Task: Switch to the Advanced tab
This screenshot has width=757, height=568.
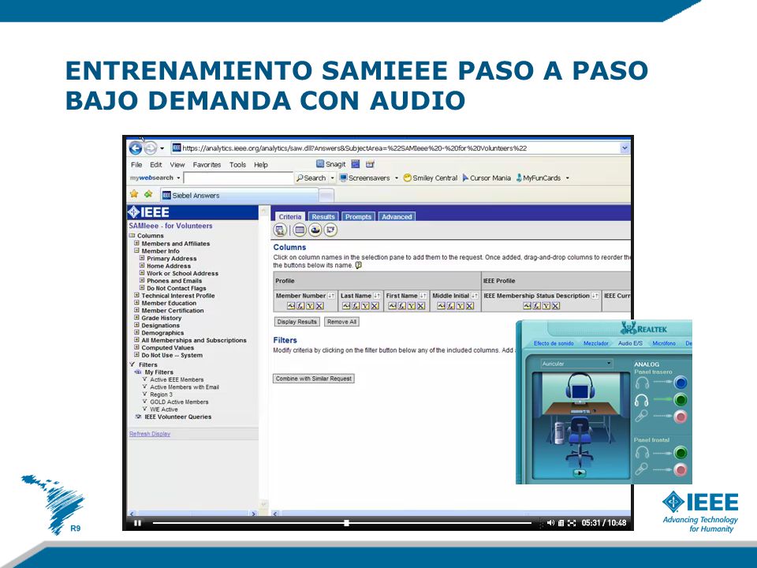Action: (x=397, y=216)
